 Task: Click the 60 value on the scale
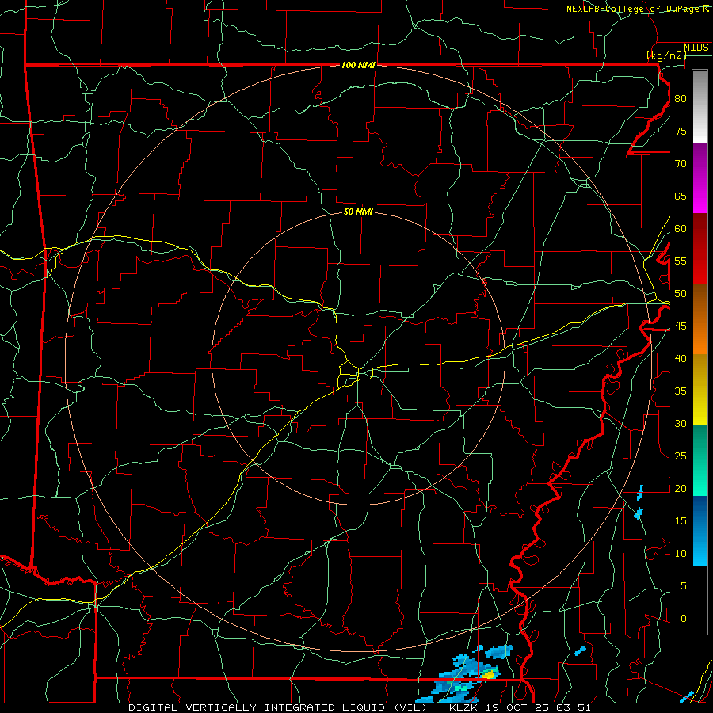pyautogui.click(x=681, y=229)
